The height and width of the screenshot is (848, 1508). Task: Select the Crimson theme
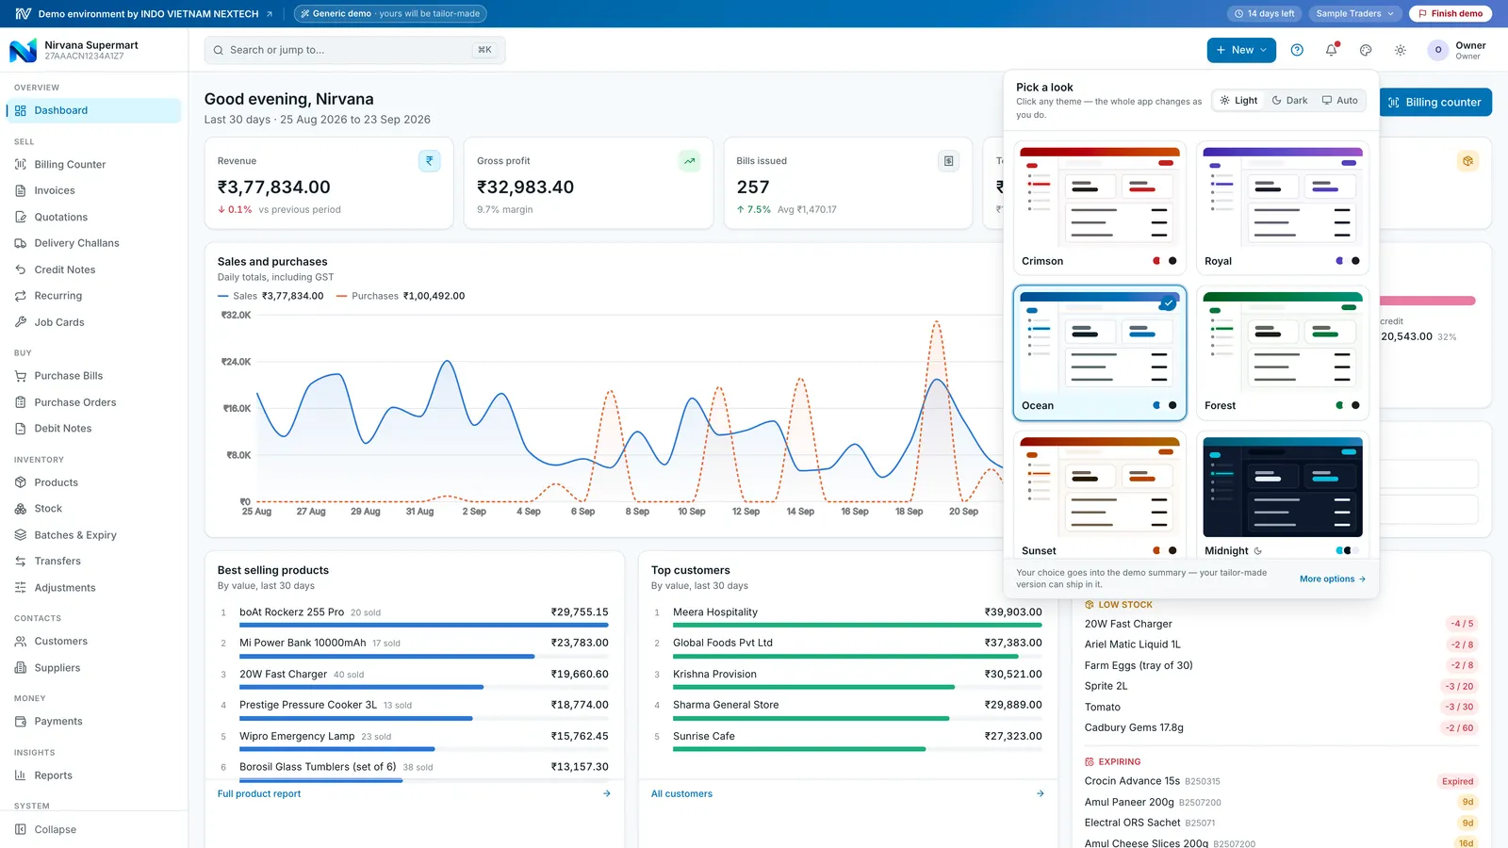click(1099, 208)
